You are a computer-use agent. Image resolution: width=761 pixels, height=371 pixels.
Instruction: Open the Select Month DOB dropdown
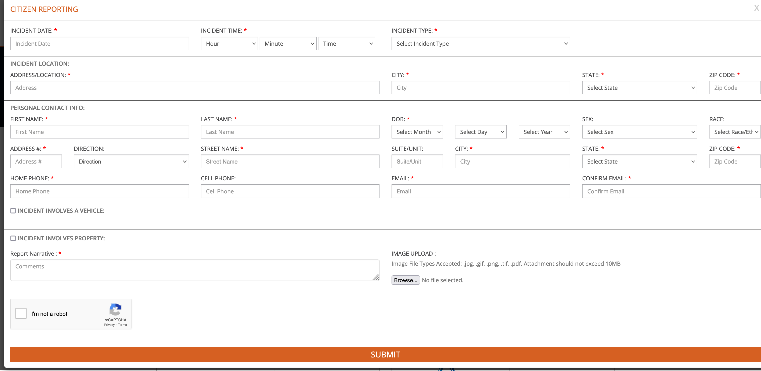[x=417, y=132]
